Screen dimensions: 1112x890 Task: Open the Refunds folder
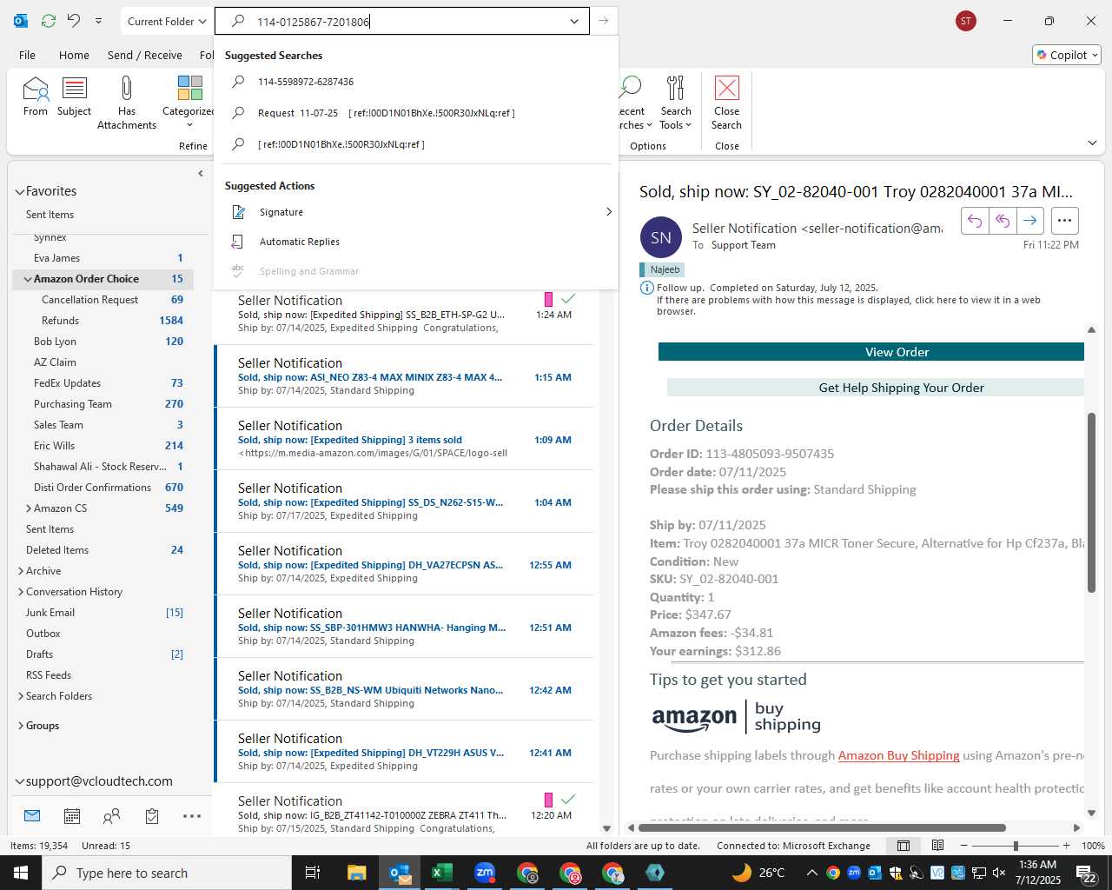point(60,321)
